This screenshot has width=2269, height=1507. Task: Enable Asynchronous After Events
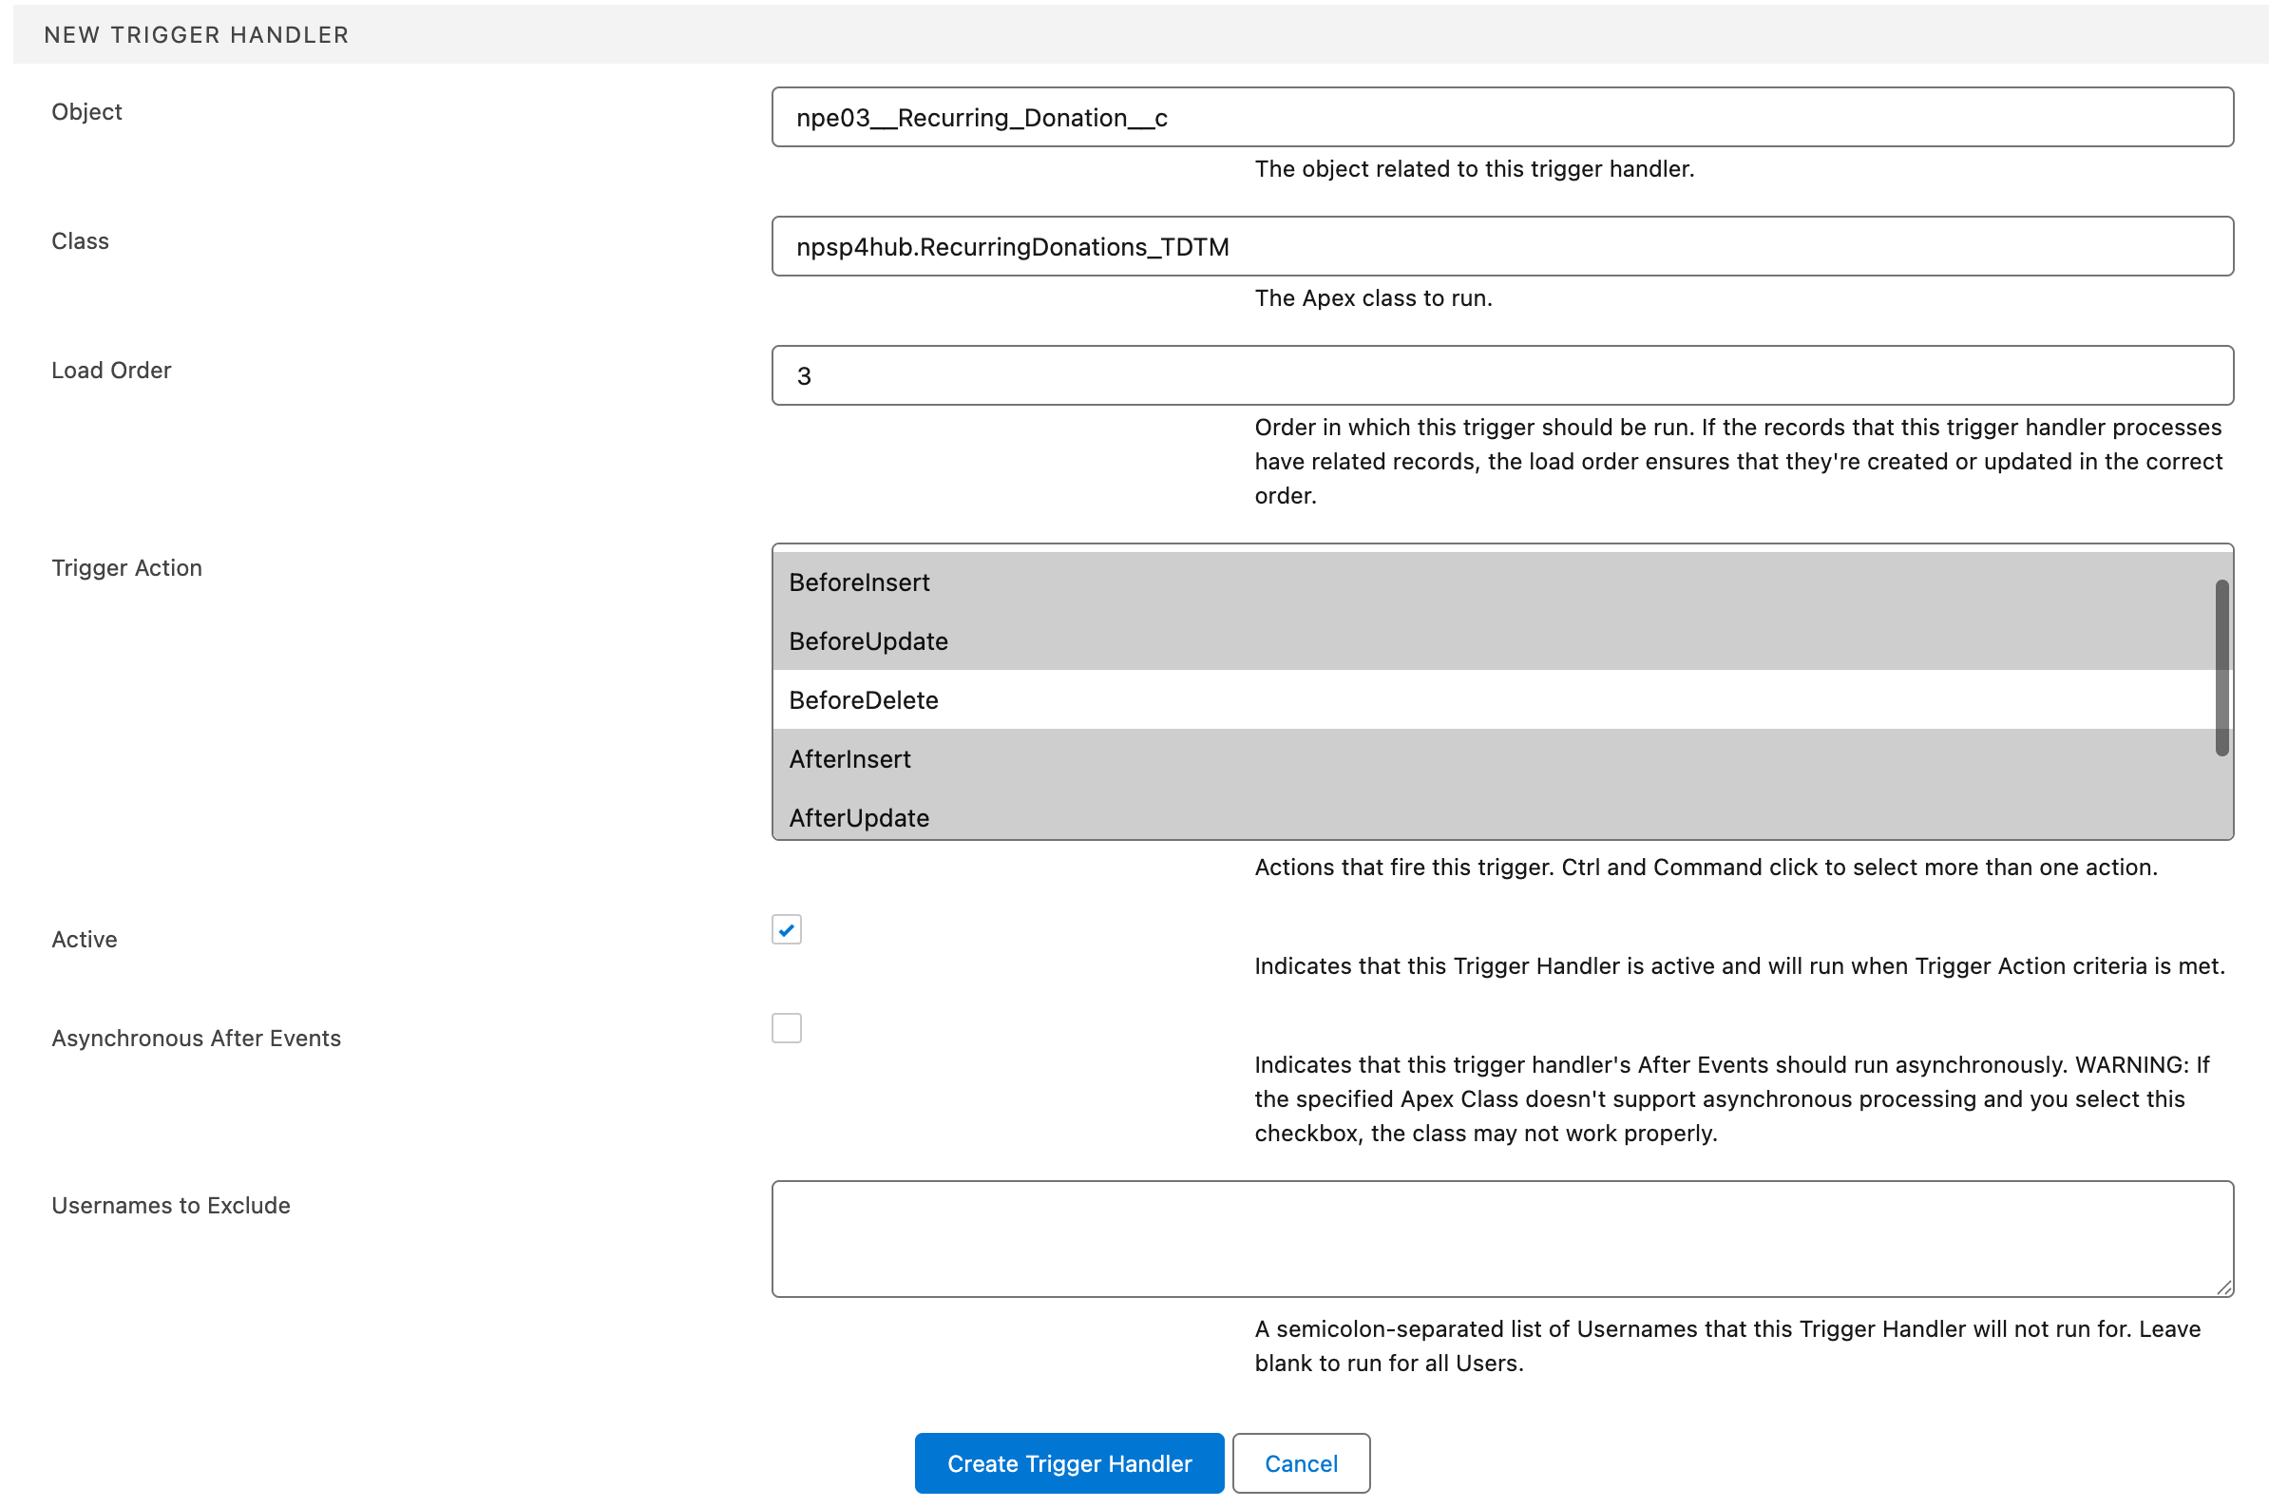coord(786,1027)
